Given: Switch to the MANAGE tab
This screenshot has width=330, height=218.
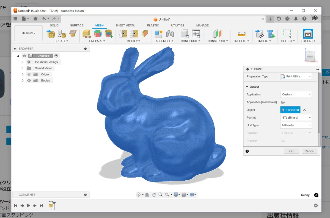Looking at the screenshot, I should [202, 26].
